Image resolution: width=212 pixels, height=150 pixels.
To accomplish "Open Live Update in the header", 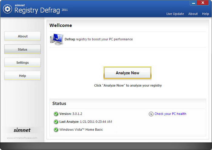I will click(175, 14).
